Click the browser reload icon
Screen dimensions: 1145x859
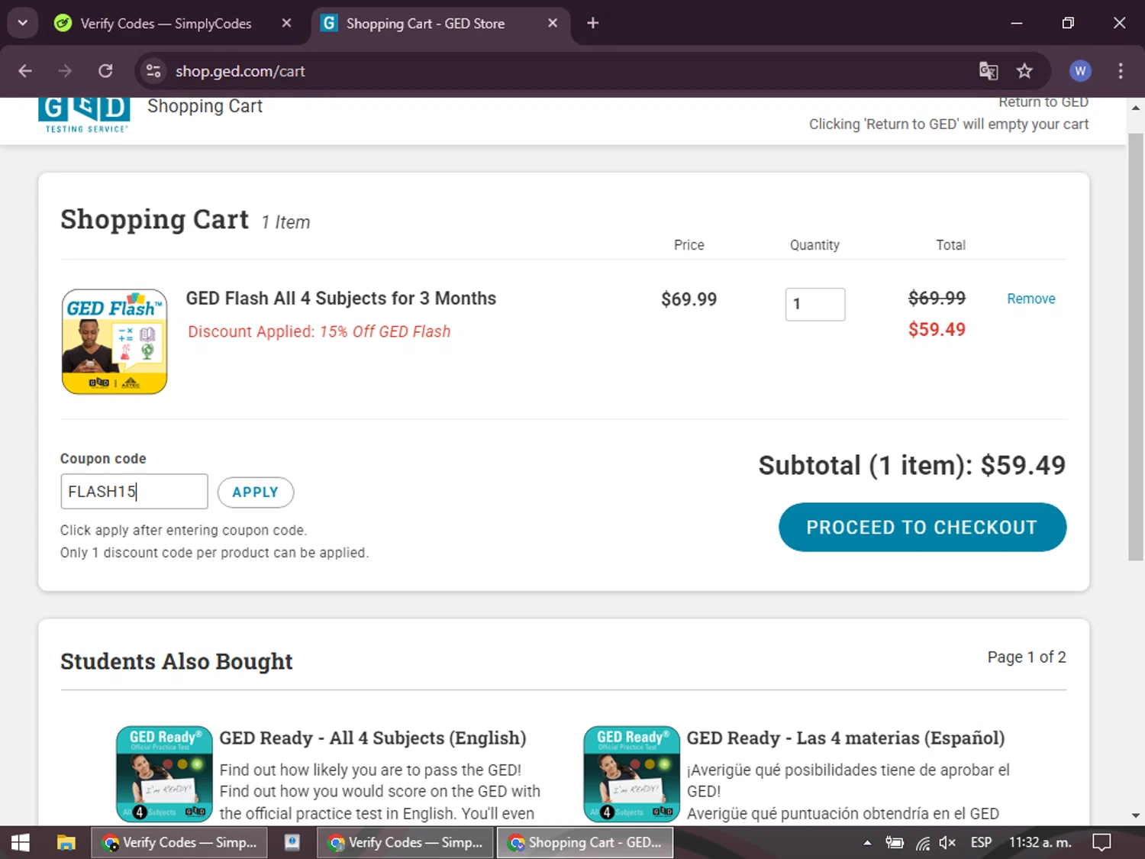[105, 71]
